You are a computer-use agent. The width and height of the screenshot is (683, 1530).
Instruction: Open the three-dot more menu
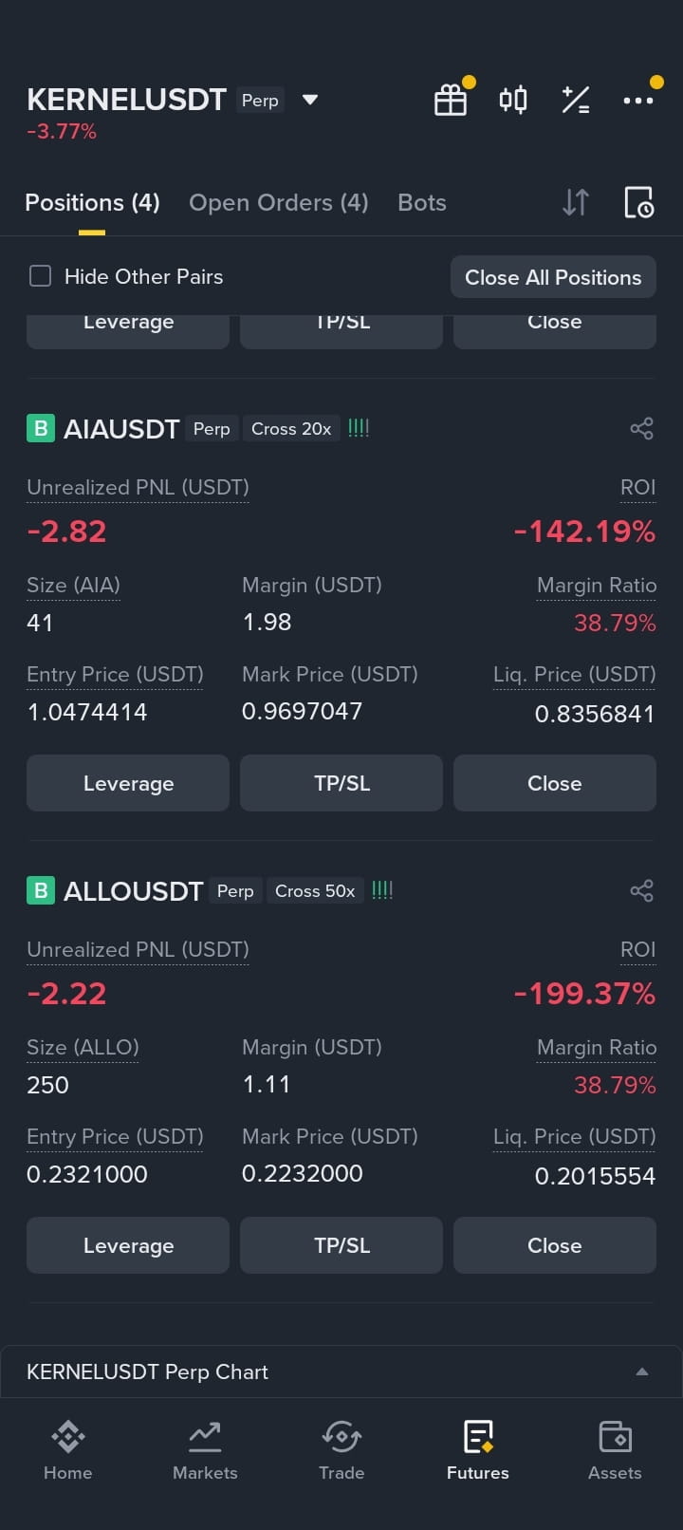(638, 100)
